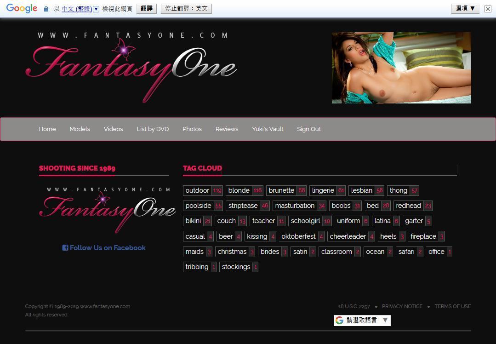This screenshot has width=496, height=344.
Task: Click the Google G icon in language selector
Action: pos(339,320)
